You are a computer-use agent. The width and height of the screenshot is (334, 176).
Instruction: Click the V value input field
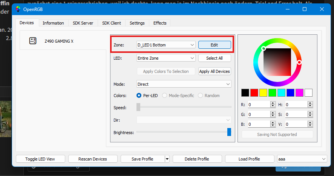point(297,124)
